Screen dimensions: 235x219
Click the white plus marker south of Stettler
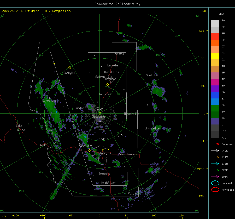click(148, 105)
